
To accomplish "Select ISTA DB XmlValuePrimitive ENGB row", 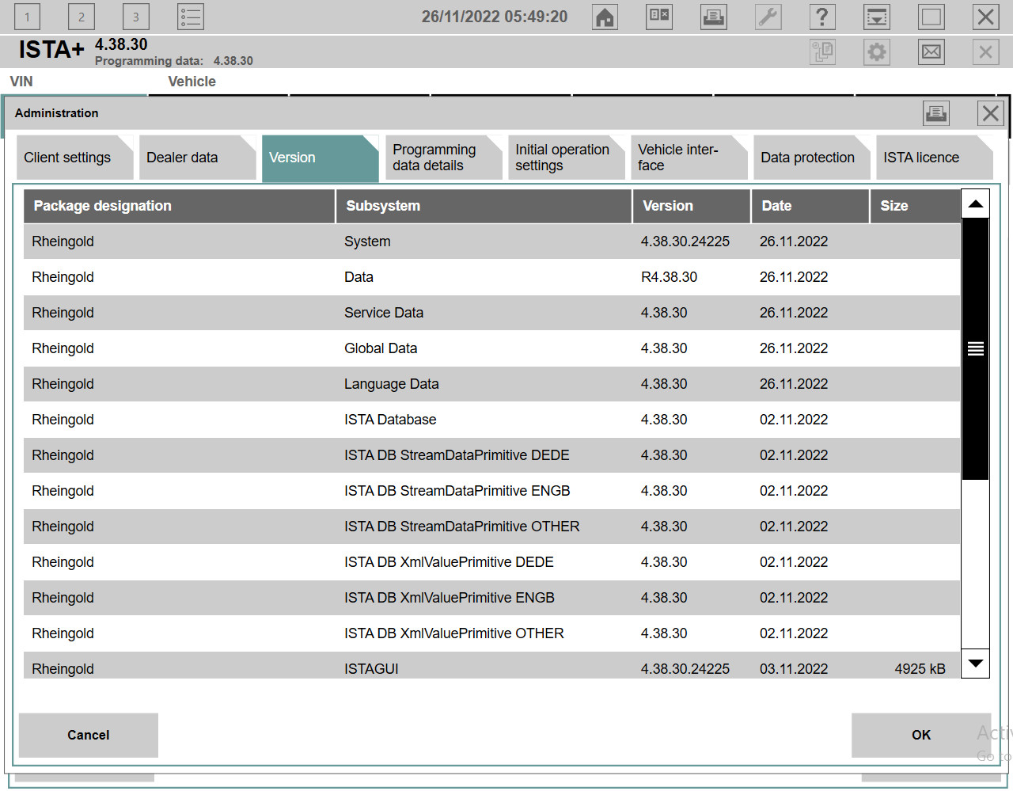I will coord(491,598).
